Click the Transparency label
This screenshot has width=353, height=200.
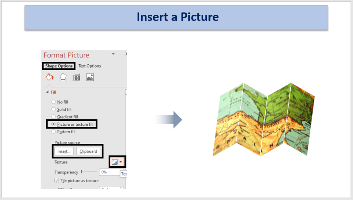(x=66, y=172)
